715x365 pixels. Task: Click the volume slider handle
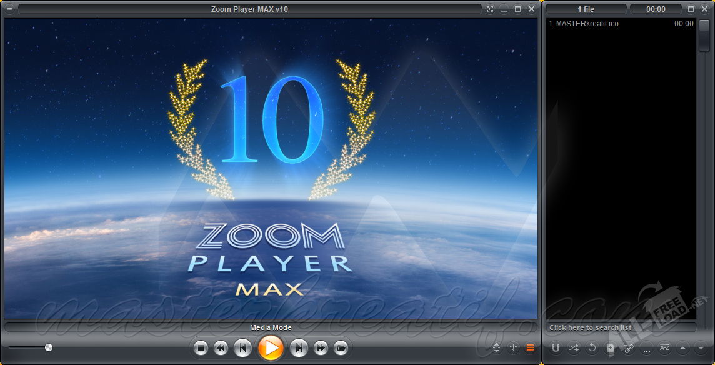point(49,347)
